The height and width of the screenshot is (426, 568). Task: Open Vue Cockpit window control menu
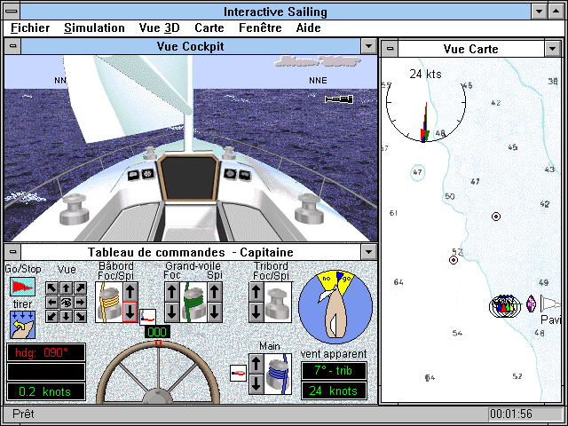(12, 46)
